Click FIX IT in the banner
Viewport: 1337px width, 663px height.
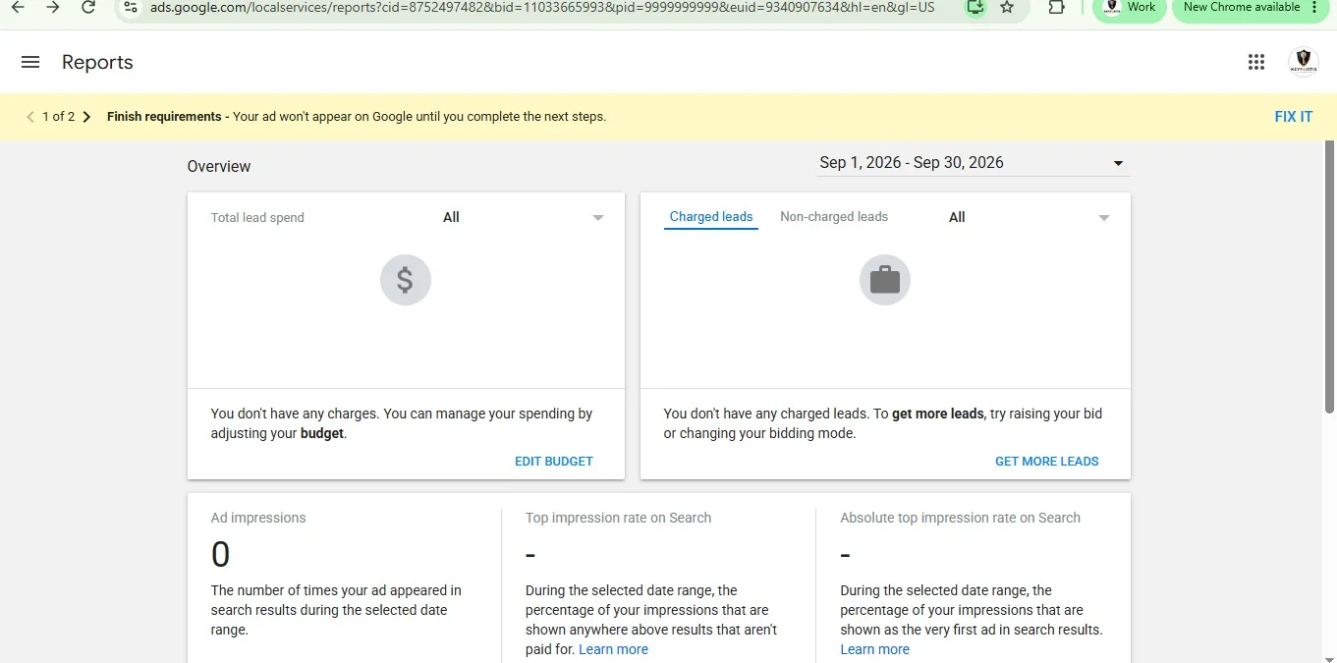(x=1294, y=117)
